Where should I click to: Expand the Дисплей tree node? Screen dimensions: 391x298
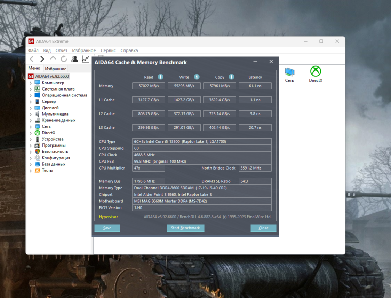(31, 108)
